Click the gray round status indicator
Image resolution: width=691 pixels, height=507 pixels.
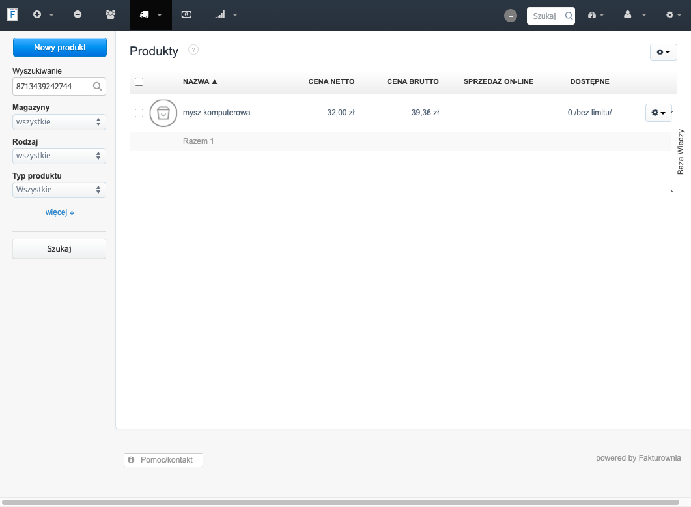[511, 16]
